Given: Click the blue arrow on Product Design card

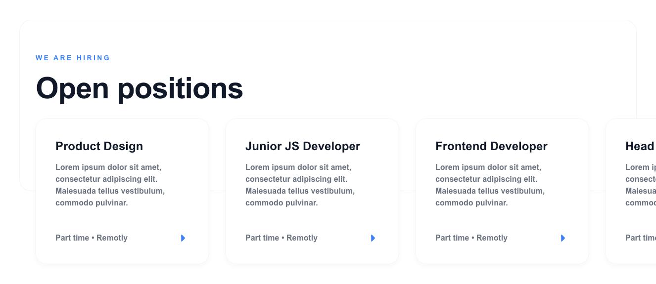Looking at the screenshot, I should pyautogui.click(x=183, y=238).
